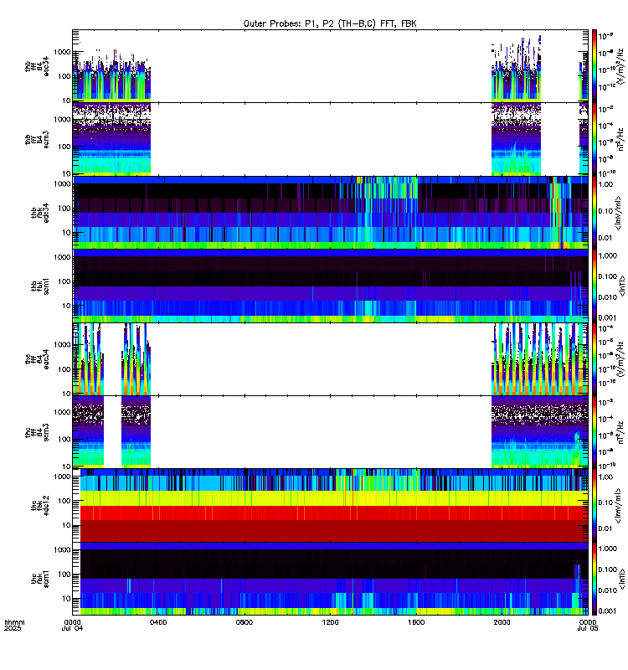Click the '1200' time axis tick label

[x=330, y=622]
